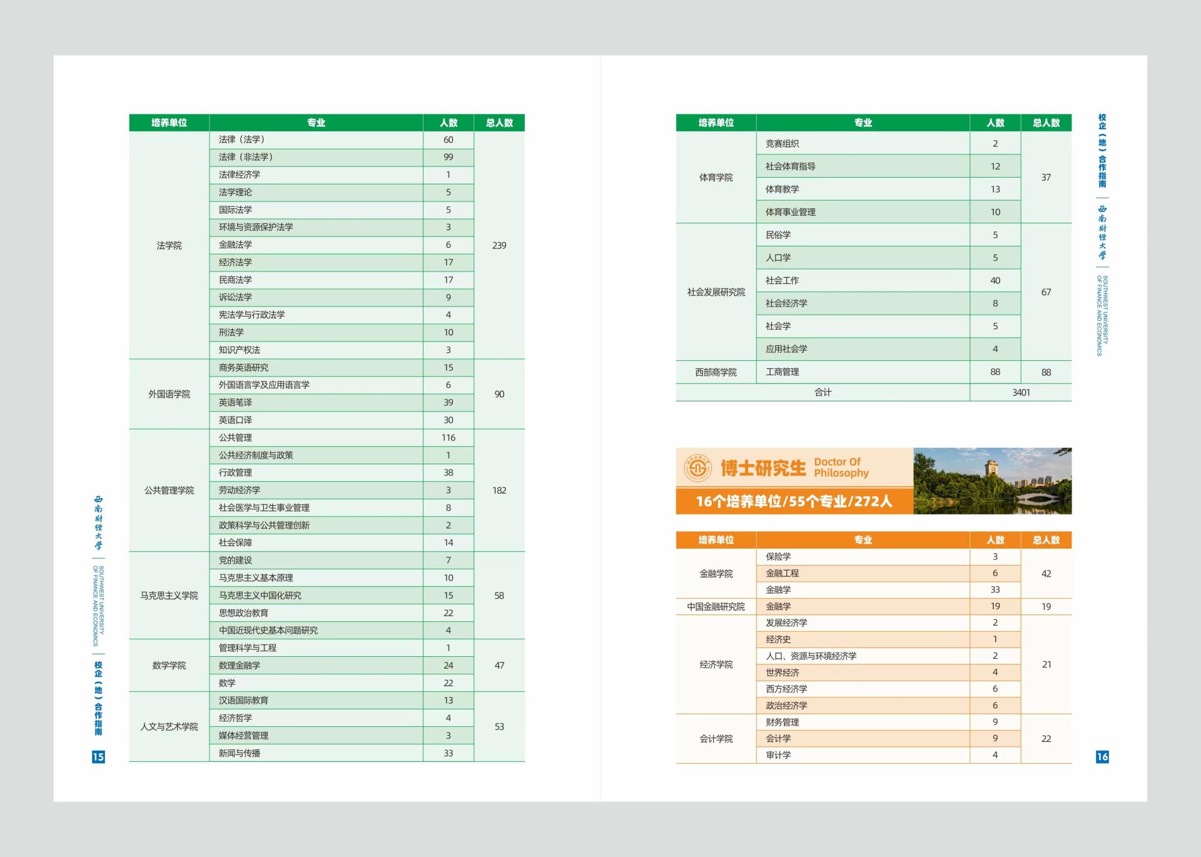Click the 民俗学 row
1201x857 pixels.
(888, 235)
